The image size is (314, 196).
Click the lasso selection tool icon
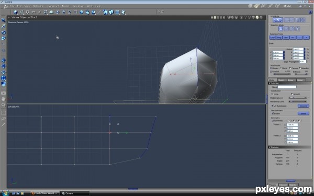pyautogui.click(x=3, y=119)
